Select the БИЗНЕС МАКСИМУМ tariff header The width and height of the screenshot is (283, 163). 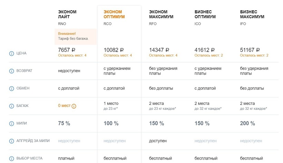click(252, 14)
